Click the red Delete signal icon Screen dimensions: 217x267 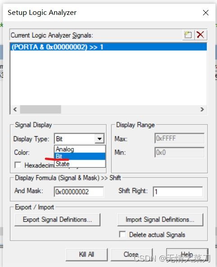200,35
